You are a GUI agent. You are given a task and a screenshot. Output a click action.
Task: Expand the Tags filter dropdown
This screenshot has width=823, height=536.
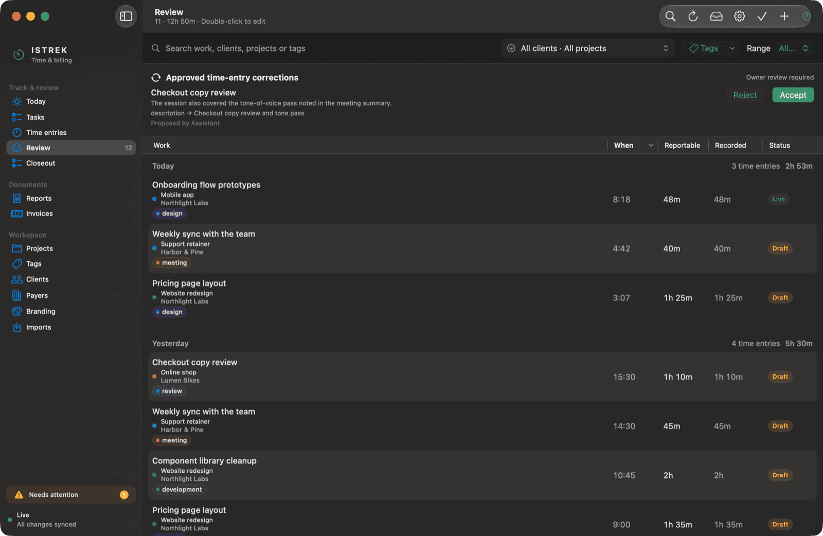tap(710, 48)
